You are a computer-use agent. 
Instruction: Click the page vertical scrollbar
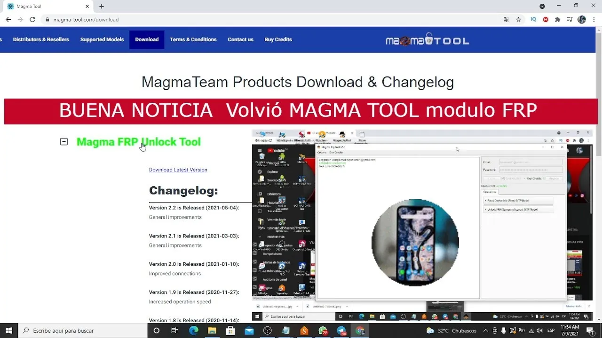coord(599,174)
